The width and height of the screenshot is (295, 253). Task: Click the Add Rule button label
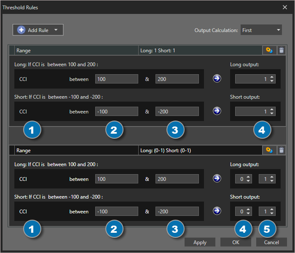coord(38,30)
